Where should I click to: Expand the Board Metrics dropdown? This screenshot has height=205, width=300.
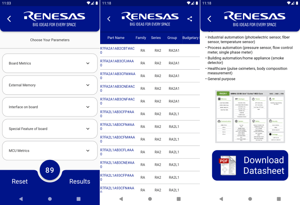point(50,63)
